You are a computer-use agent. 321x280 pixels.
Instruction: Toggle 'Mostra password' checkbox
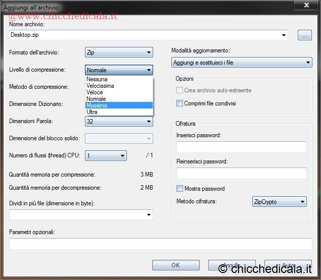pos(180,189)
